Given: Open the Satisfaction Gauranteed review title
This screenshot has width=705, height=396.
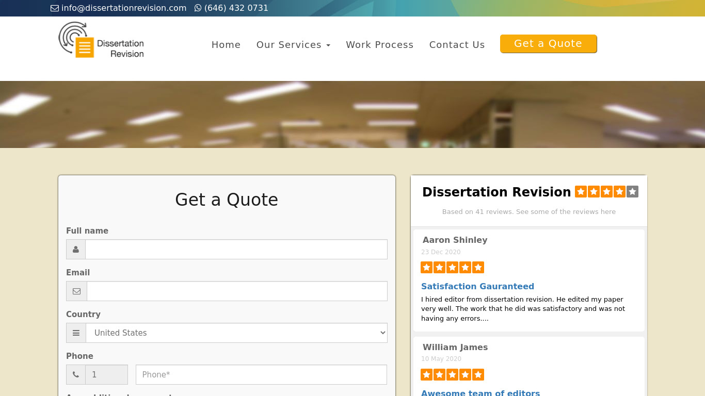Looking at the screenshot, I should point(477,287).
